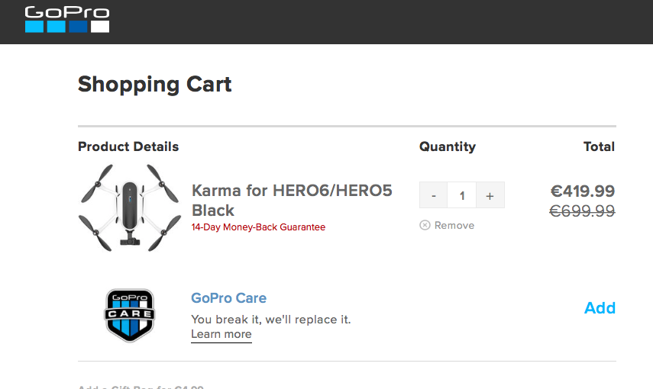Select the €419.99 sale price
The height and width of the screenshot is (389, 653).
[x=582, y=191]
